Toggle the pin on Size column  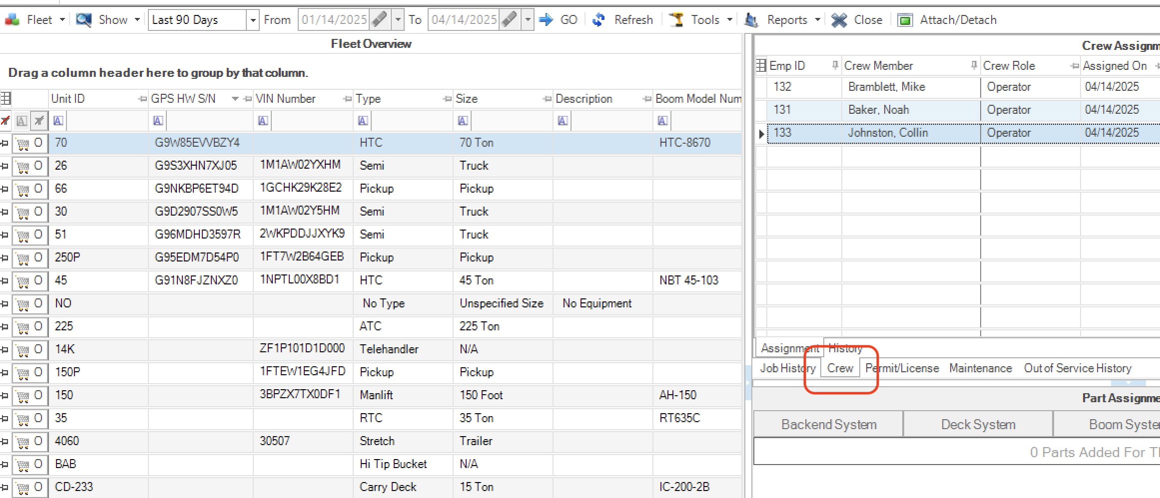[547, 99]
